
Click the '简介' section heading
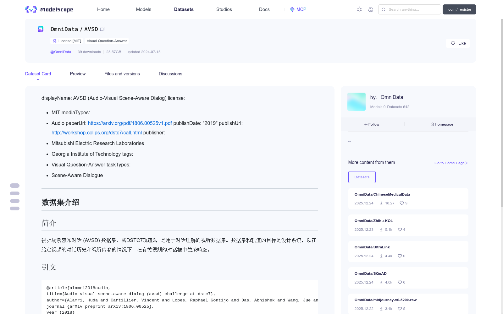pyautogui.click(x=49, y=223)
